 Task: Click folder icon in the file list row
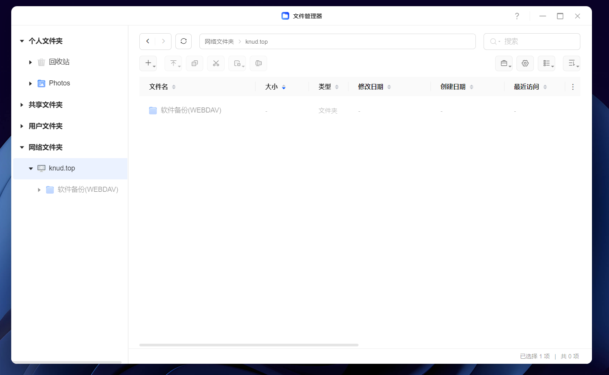coord(153,111)
